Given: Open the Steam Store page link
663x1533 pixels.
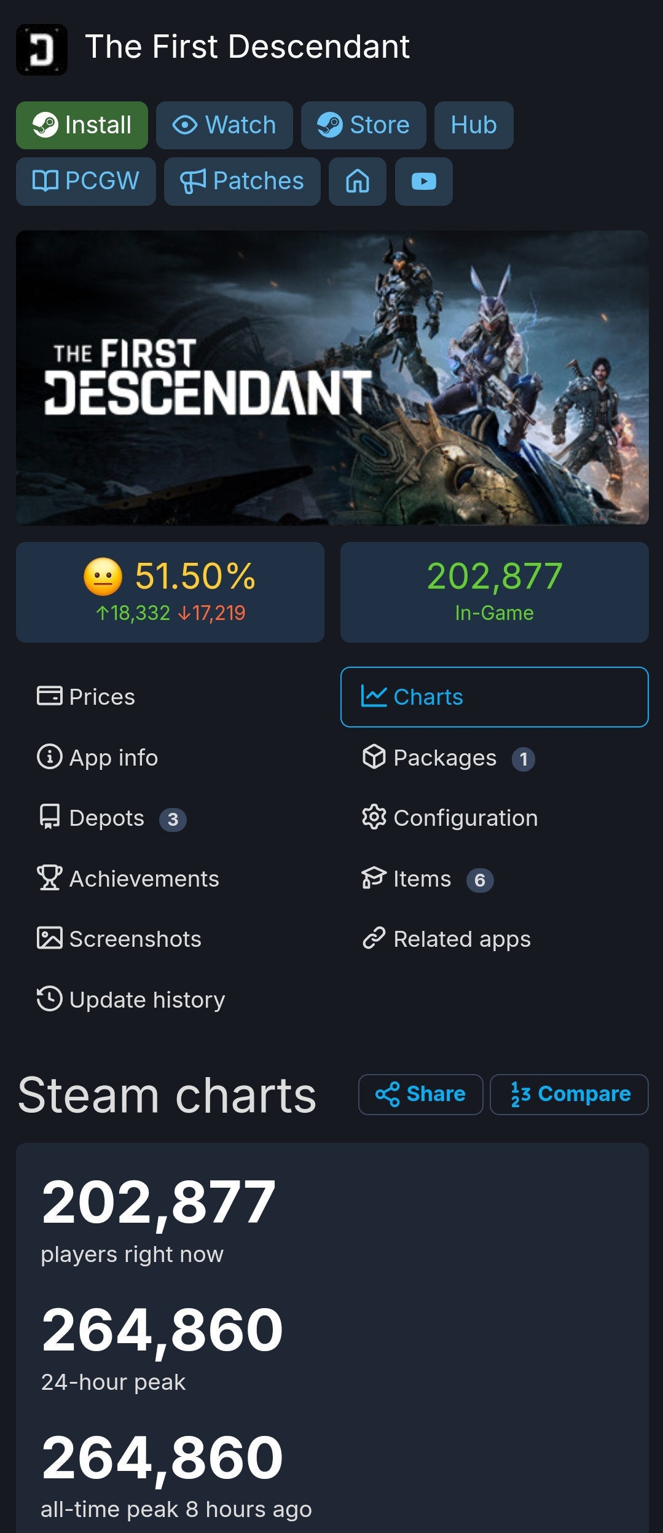Looking at the screenshot, I should 363,125.
